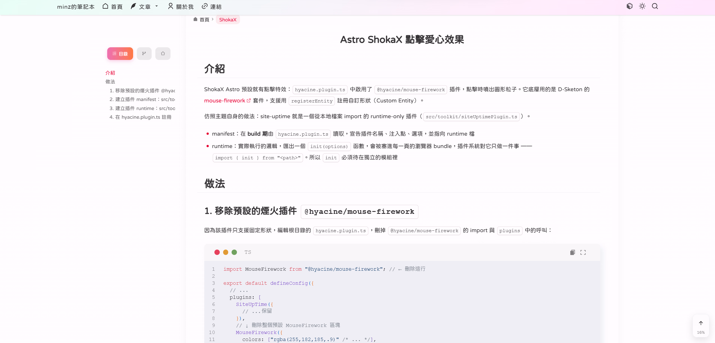Viewport: 715px width, 343px height.
Task: Open the 連結 page
Action: click(212, 6)
